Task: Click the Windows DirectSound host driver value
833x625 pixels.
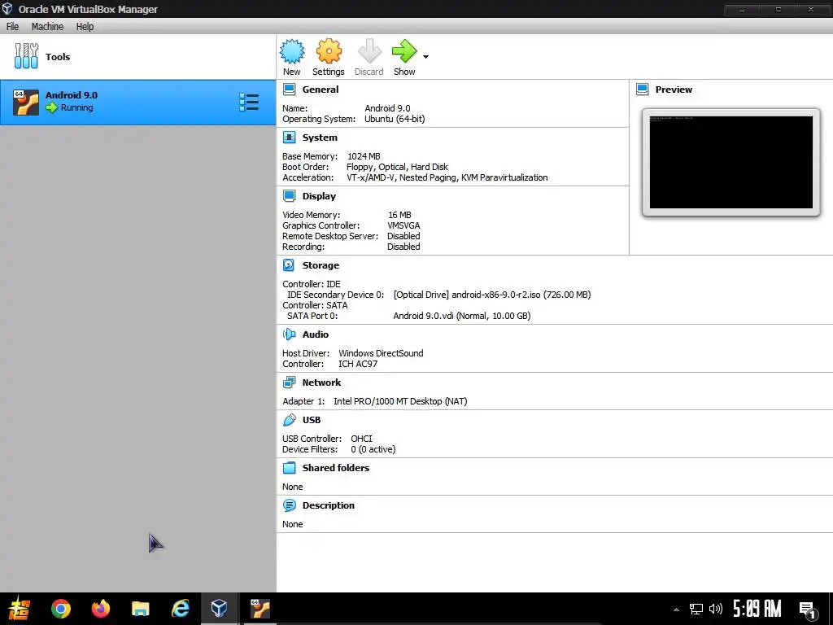Action: pos(381,353)
